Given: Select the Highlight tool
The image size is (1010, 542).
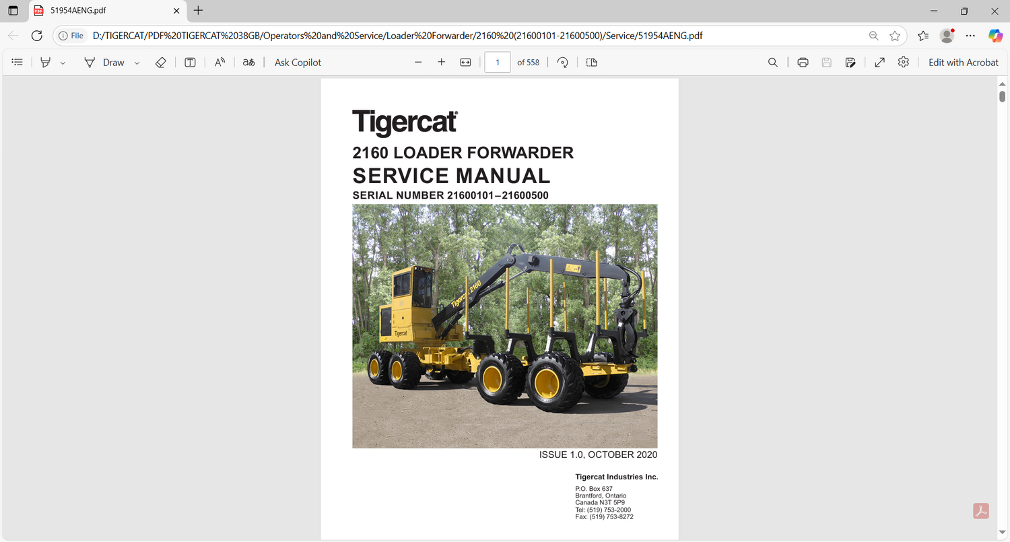Looking at the screenshot, I should [46, 62].
